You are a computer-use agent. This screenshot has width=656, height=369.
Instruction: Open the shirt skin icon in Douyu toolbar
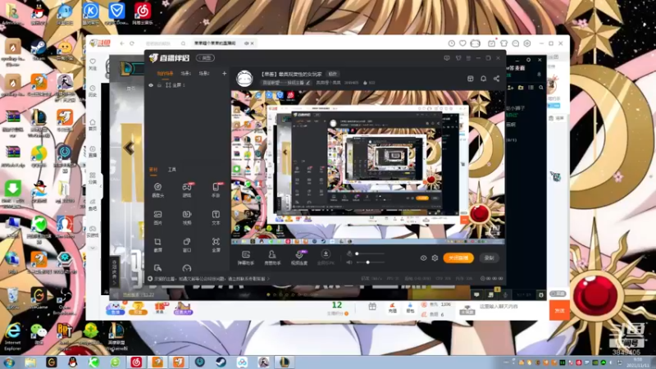coord(503,43)
